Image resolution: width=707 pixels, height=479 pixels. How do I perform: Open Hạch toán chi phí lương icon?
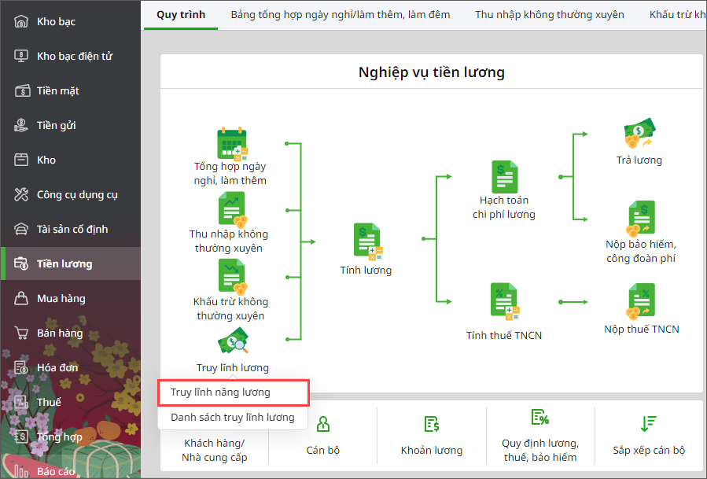tap(504, 177)
